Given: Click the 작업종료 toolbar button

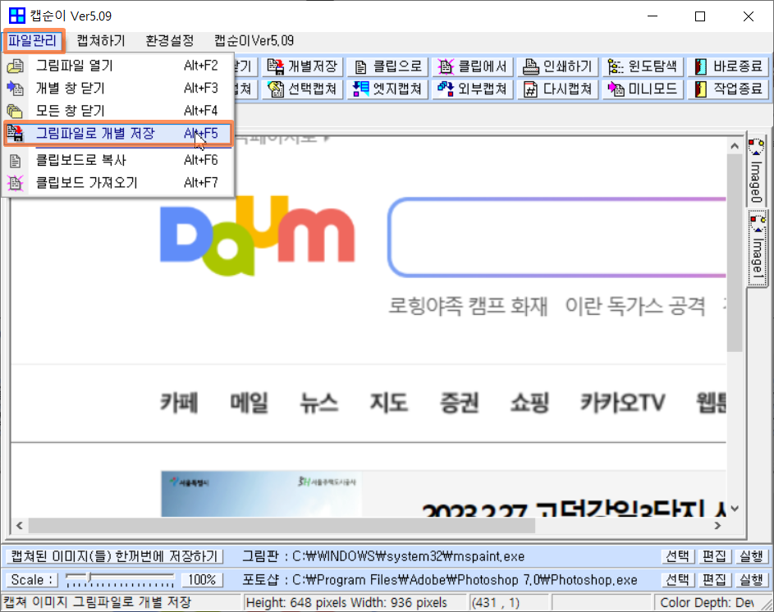Looking at the screenshot, I should coord(728,89).
